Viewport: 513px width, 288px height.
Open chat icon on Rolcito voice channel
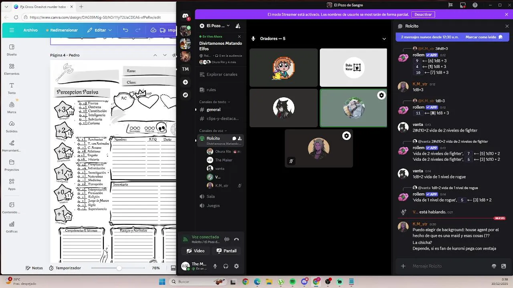tap(234, 138)
